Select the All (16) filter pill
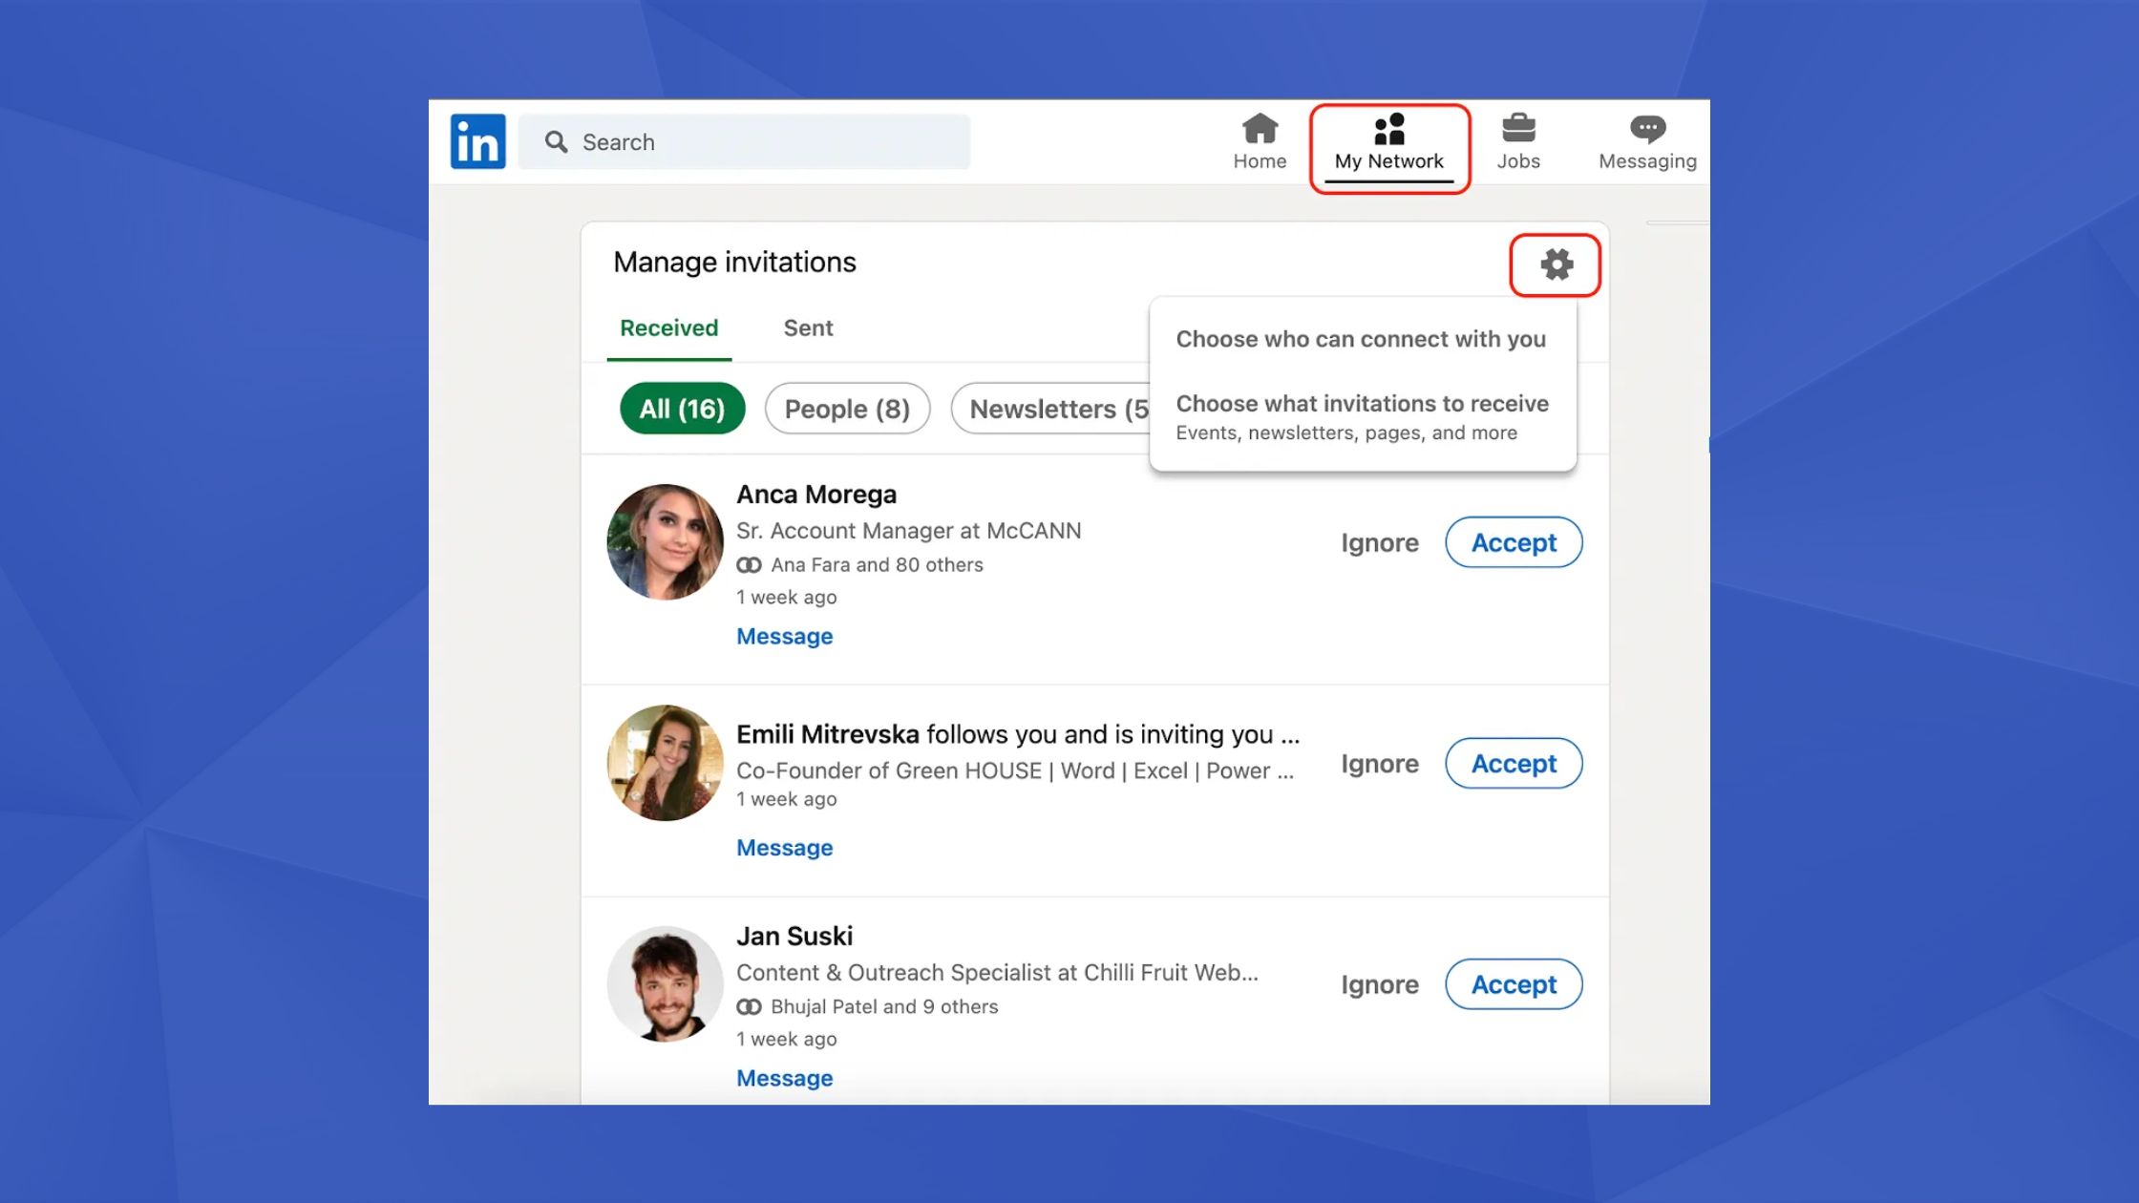The height and width of the screenshot is (1203, 2139). coord(682,409)
